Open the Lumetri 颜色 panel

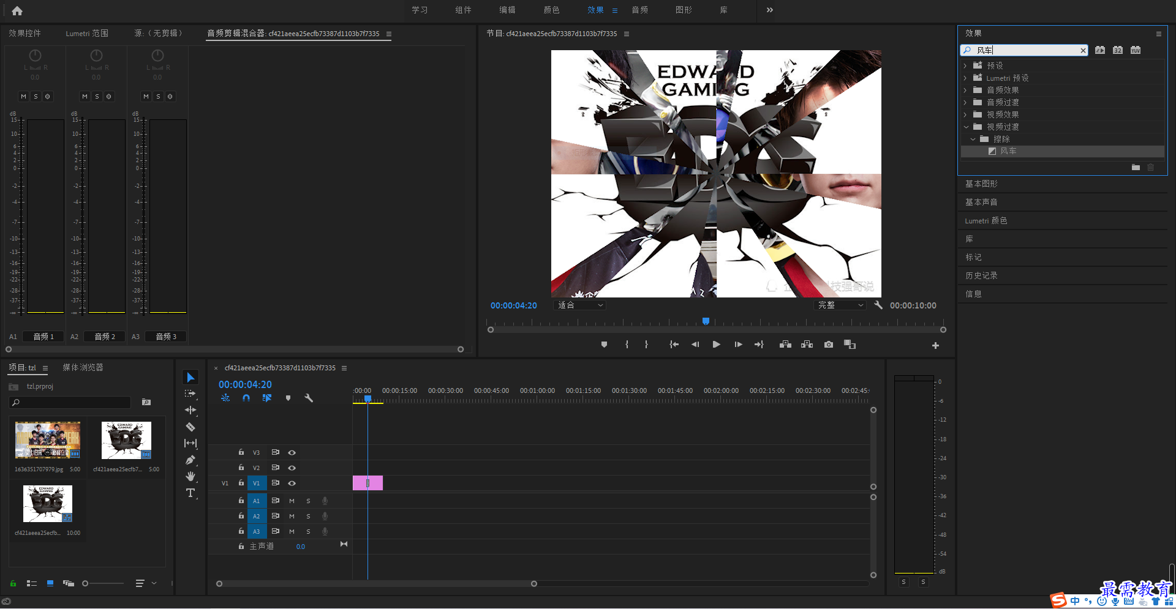click(986, 220)
